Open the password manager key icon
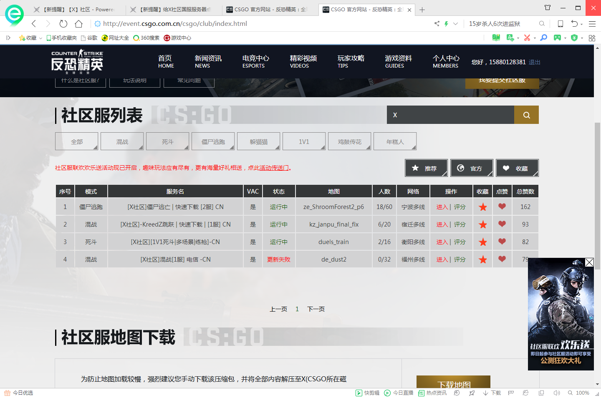 tap(543, 38)
